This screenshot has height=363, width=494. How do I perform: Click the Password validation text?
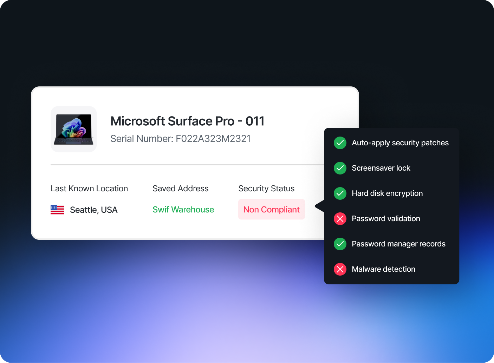point(386,219)
